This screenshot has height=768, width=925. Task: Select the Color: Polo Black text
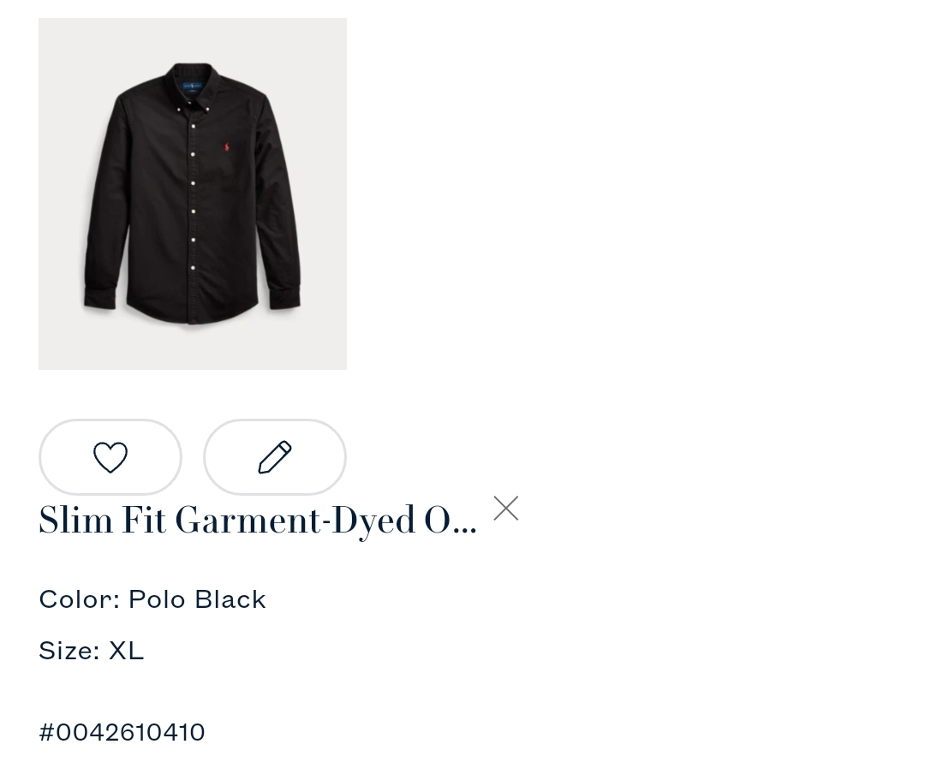click(x=152, y=599)
